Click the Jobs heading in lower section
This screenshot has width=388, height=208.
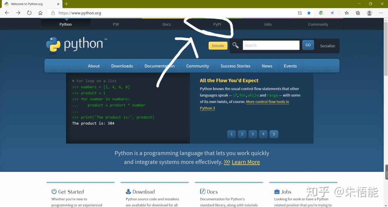[x=286, y=192]
